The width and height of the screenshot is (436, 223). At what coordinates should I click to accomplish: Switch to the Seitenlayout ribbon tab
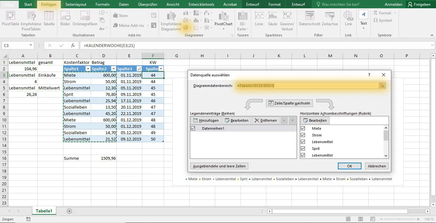[x=76, y=4]
